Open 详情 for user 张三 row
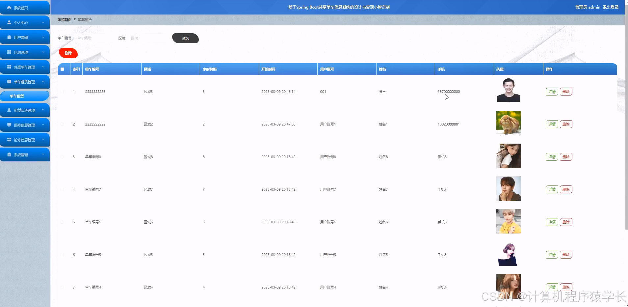 click(x=552, y=92)
